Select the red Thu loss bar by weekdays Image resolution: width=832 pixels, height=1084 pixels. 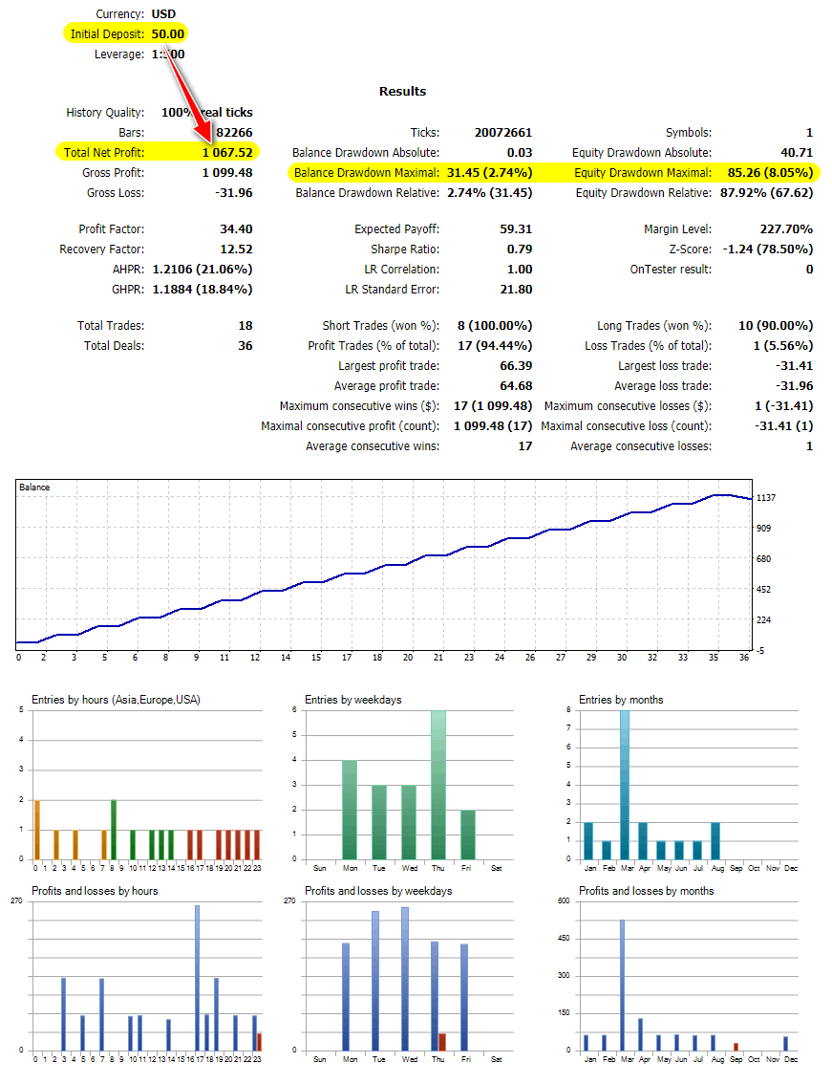pos(442,1042)
